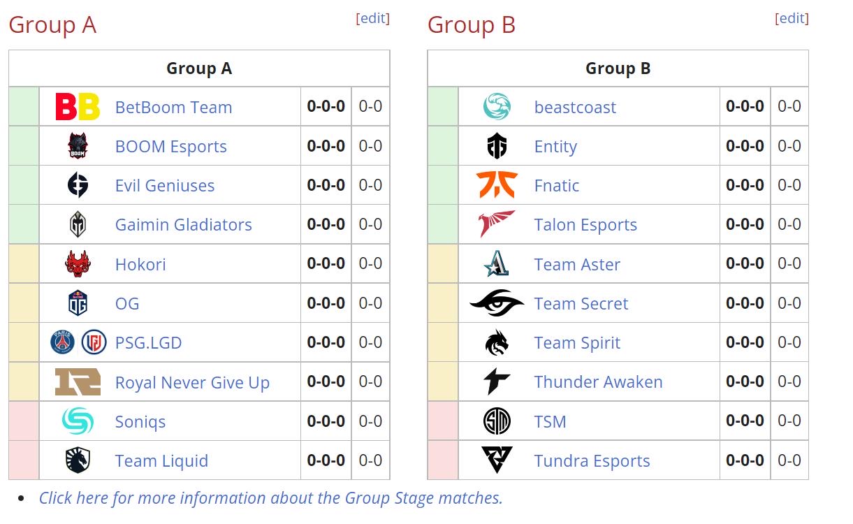Click the Tundra Esports logo
The image size is (853, 524).
[x=497, y=460]
